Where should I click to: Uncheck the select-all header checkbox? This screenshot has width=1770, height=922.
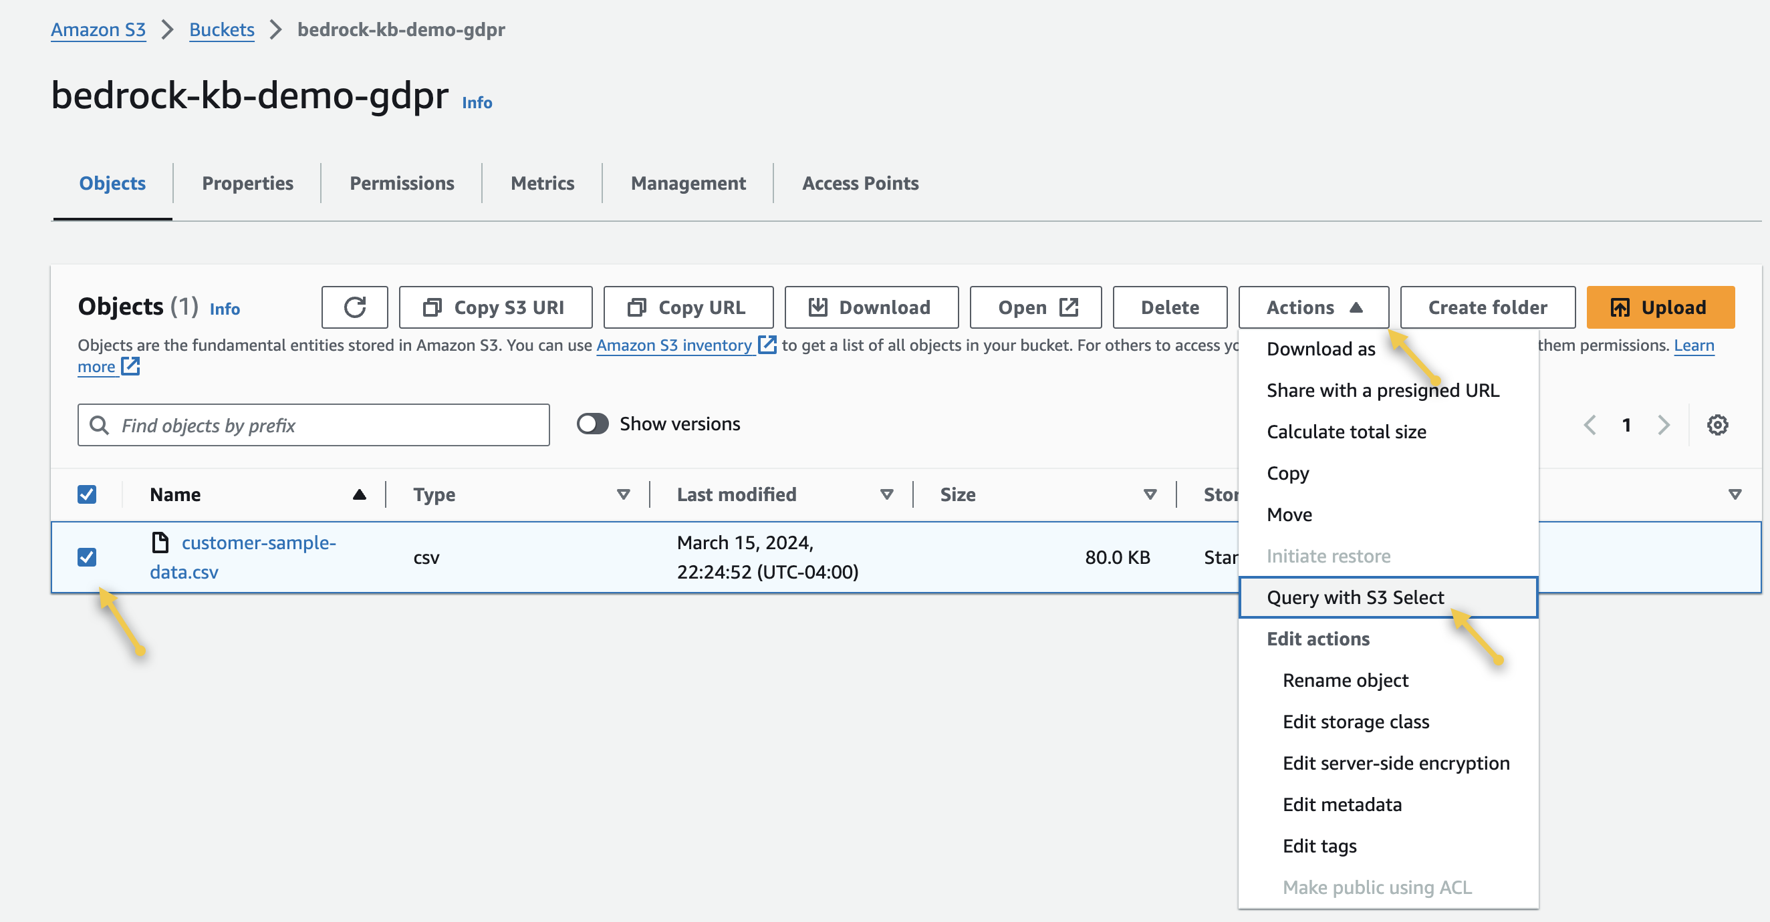(x=87, y=494)
